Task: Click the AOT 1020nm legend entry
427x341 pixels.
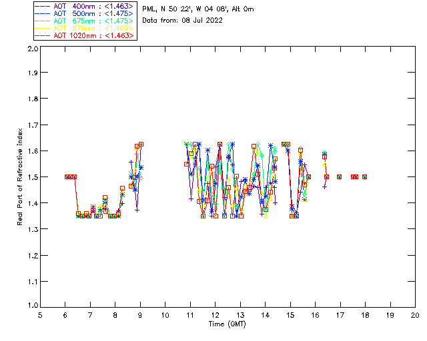Action: (85, 35)
